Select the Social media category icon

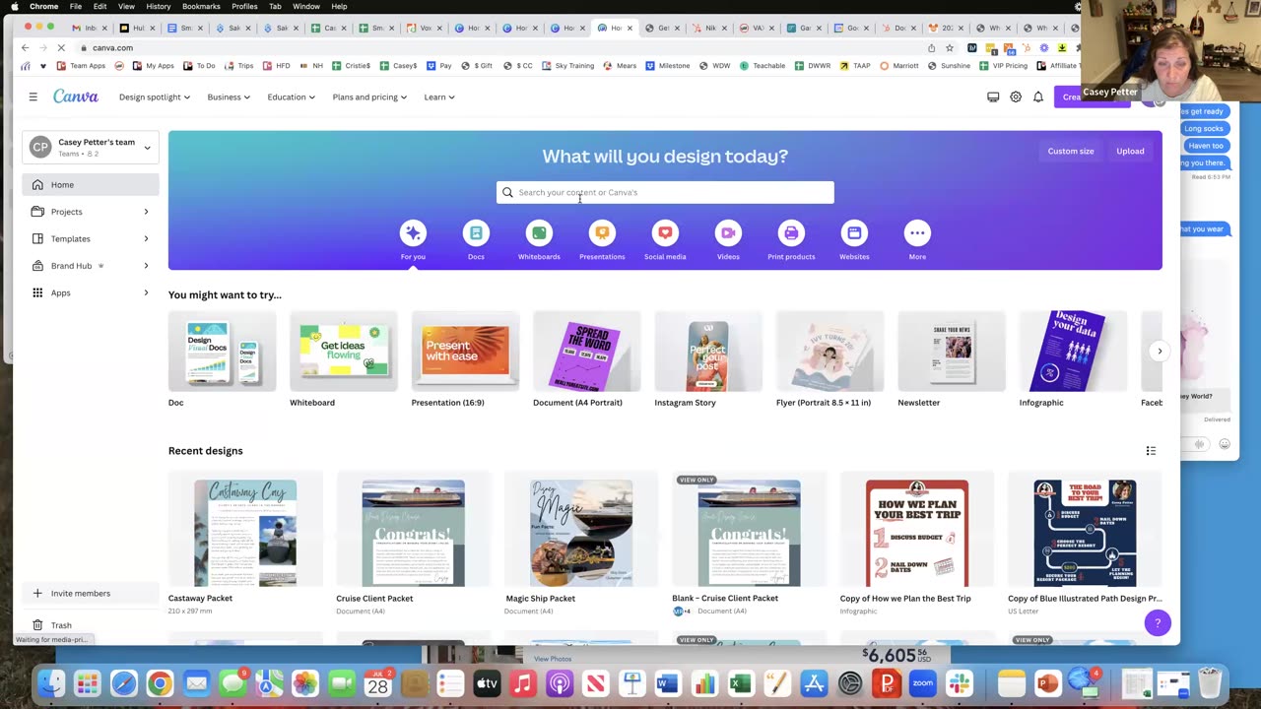click(665, 233)
